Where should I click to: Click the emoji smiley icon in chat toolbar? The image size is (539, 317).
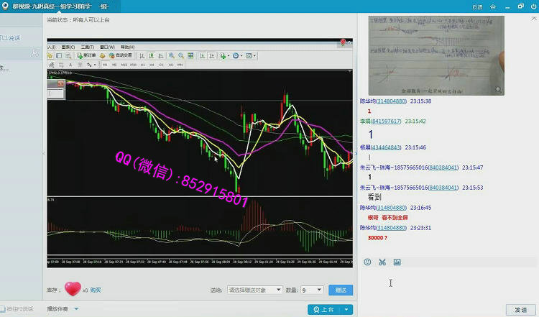[367, 262]
